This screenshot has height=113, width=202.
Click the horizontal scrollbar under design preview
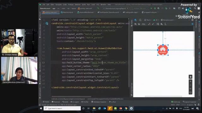[163, 96]
